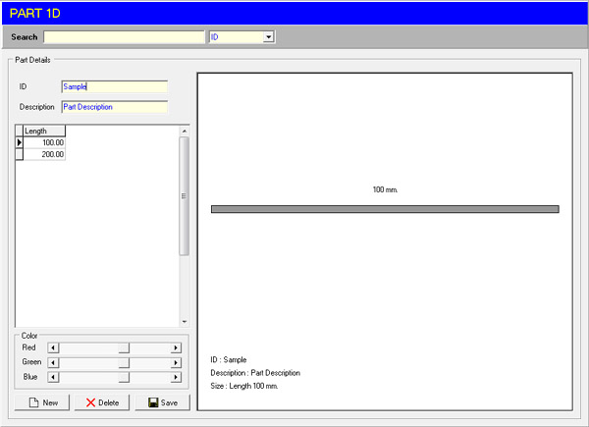Image resolution: width=589 pixels, height=427 pixels.
Task: Click the New button
Action: [42, 402]
